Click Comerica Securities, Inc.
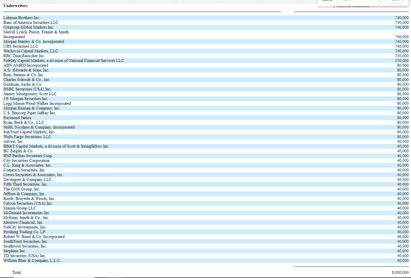Screen dimensions: 411x278 [x=24, y=170]
